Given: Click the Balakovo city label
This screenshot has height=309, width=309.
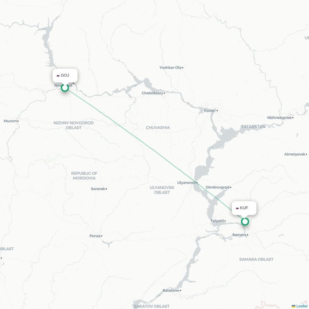Looking at the screenshot, I should [x=171, y=290].
